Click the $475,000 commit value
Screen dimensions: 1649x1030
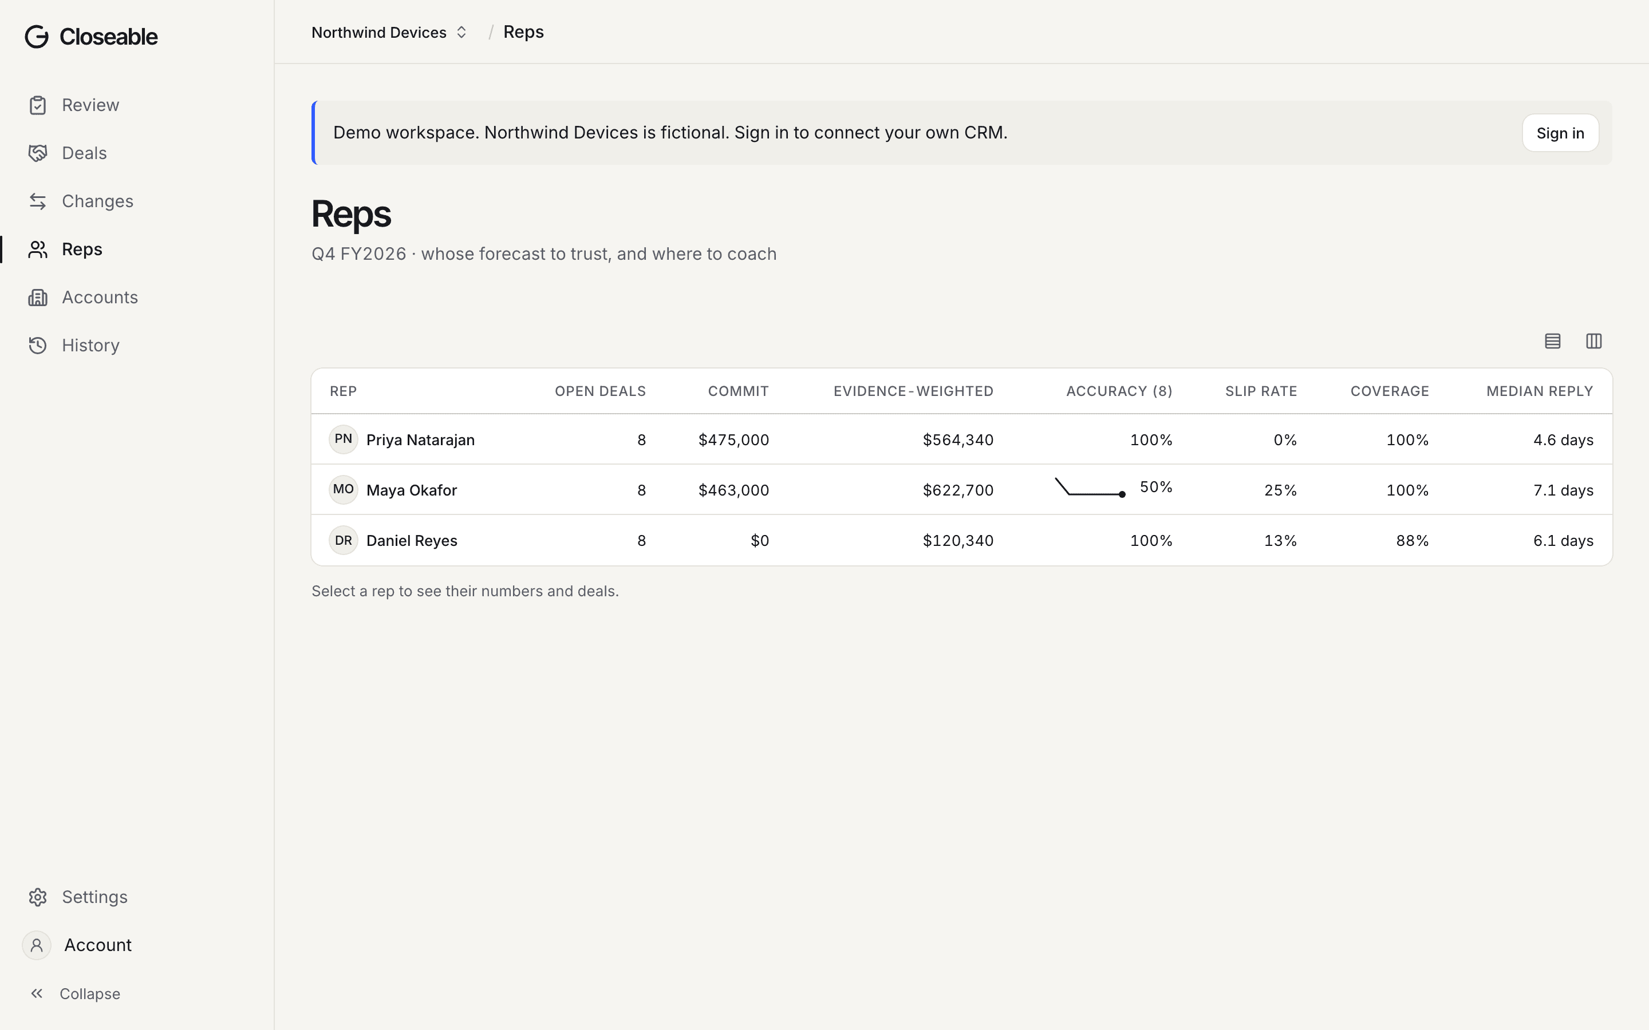(733, 440)
